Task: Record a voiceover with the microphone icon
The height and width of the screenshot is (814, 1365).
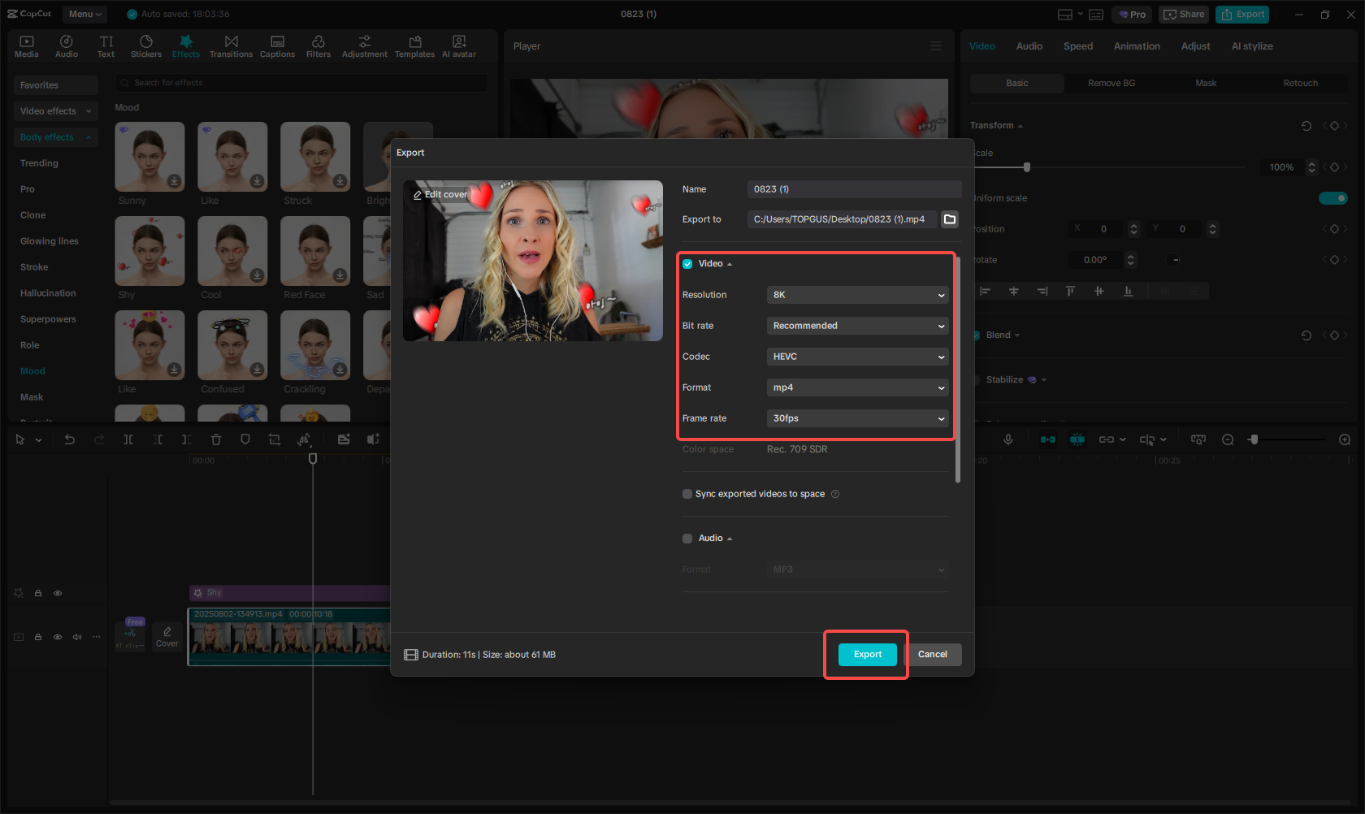Action: tap(1007, 439)
